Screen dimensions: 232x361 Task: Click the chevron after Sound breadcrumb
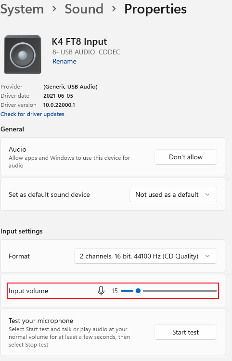pos(114,9)
